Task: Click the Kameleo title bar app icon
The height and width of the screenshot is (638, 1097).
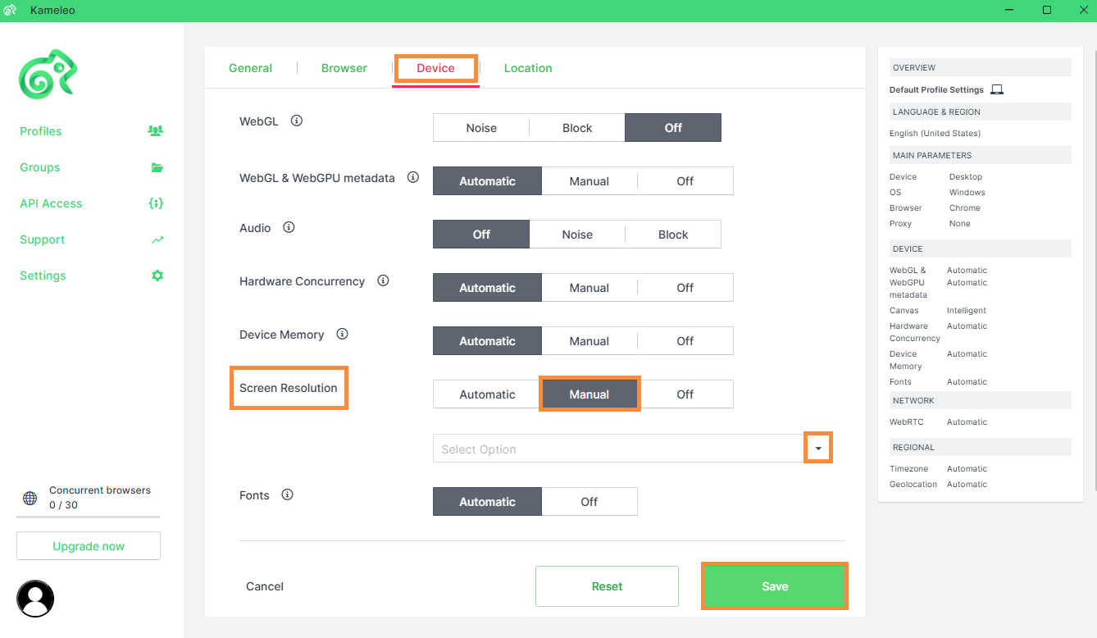Action: (x=11, y=10)
